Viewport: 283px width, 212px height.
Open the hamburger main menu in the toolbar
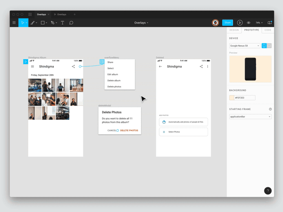pos(14,23)
